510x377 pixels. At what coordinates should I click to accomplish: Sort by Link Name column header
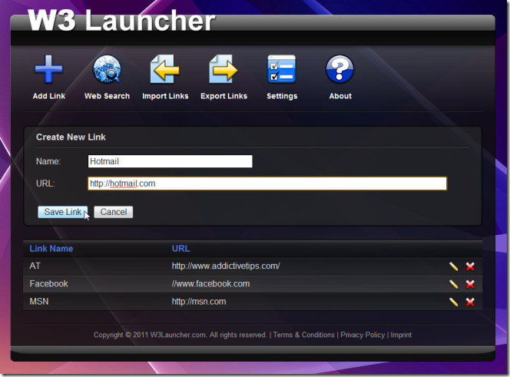point(51,249)
